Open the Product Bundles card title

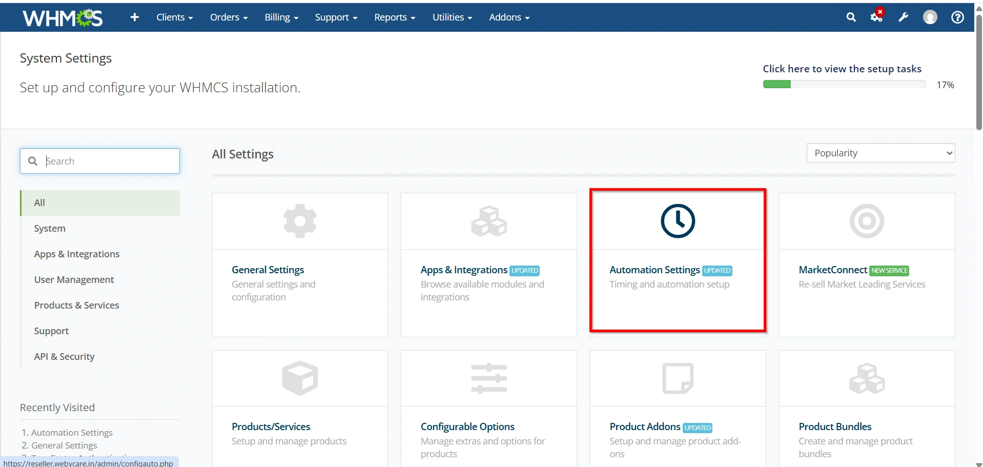(835, 427)
